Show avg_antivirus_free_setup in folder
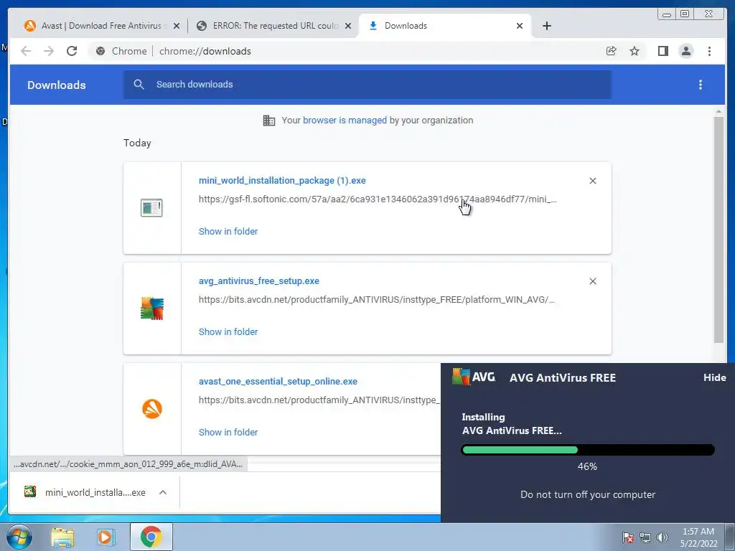Image resolution: width=735 pixels, height=551 pixels. point(228,331)
